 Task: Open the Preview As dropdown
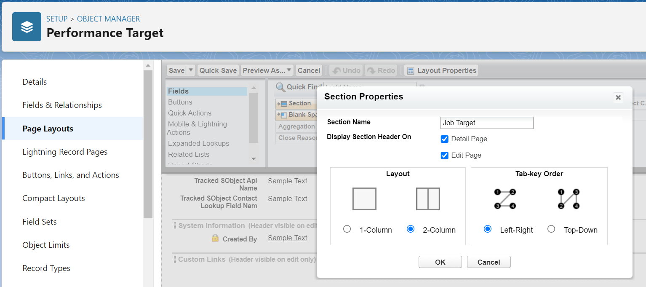coord(267,70)
